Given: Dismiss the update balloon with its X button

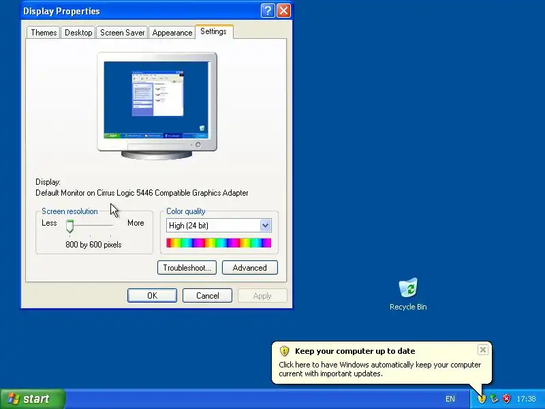Looking at the screenshot, I should click(483, 350).
